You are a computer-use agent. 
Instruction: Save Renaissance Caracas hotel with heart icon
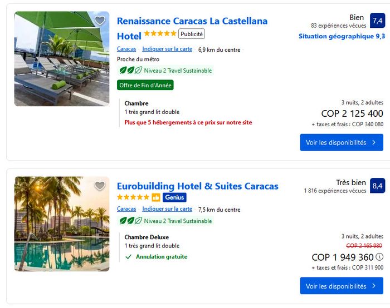(100, 21)
